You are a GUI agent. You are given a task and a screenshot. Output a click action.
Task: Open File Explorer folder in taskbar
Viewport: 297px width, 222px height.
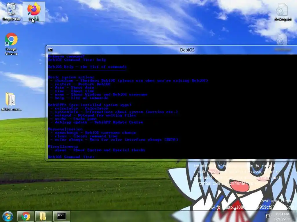pyautogui.click(x=44, y=216)
